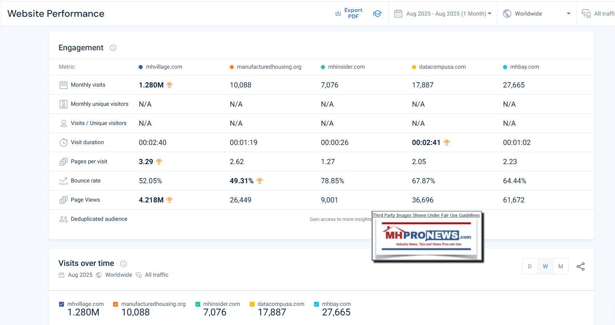Image resolution: width=615 pixels, height=325 pixels.
Task: Disable the mhbay.com series checkbox
Action: (x=316, y=304)
